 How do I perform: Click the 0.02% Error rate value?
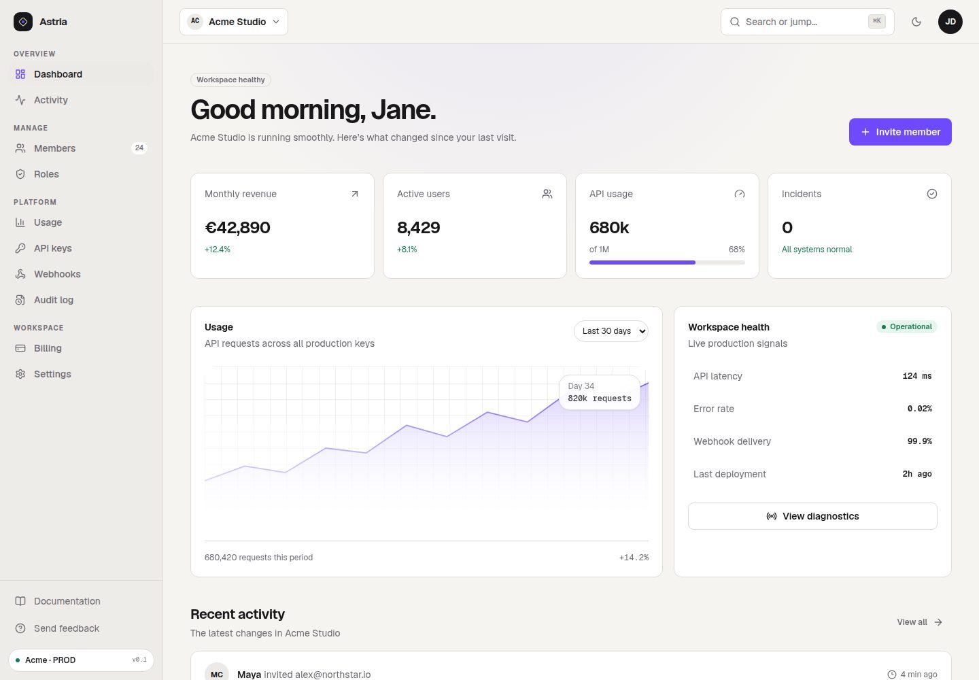pyautogui.click(x=920, y=409)
